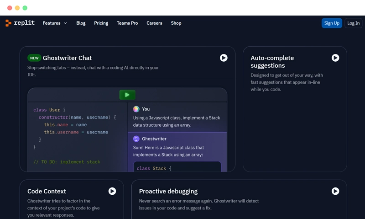Viewport: 365px width, 219px height.
Task: Play the Auto-complete suggestions video
Action: [335, 58]
